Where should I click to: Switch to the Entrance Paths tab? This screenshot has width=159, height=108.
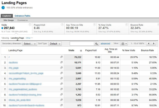(x=22, y=16)
